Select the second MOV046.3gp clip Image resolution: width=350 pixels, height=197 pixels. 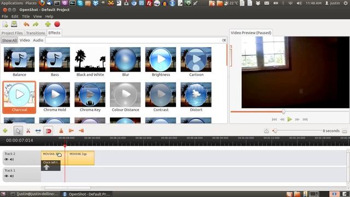click(81, 158)
